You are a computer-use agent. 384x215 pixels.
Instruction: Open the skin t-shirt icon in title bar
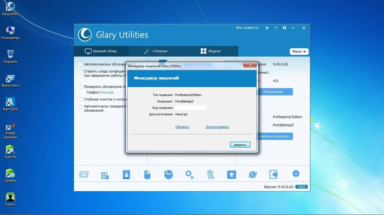pyautogui.click(x=267, y=28)
